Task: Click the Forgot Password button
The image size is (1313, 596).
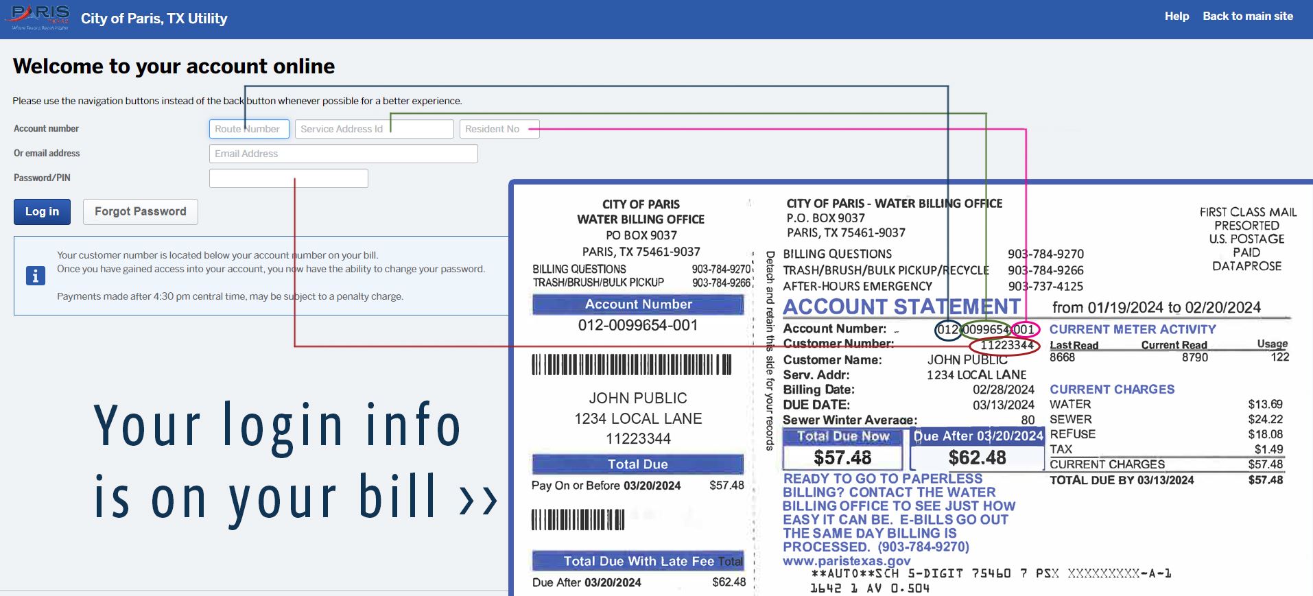Action: point(140,212)
